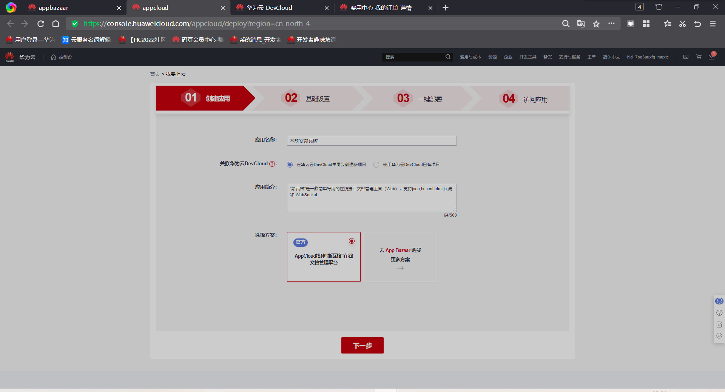Open the 备案 menu
The height and width of the screenshot is (392, 725).
(548, 57)
